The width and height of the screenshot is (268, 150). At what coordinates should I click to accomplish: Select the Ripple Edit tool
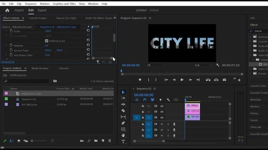tap(123, 105)
